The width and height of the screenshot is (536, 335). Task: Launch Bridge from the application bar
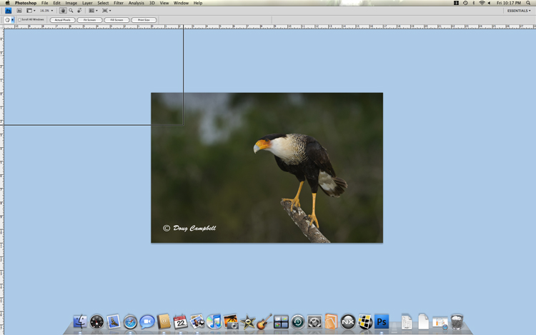coord(19,11)
